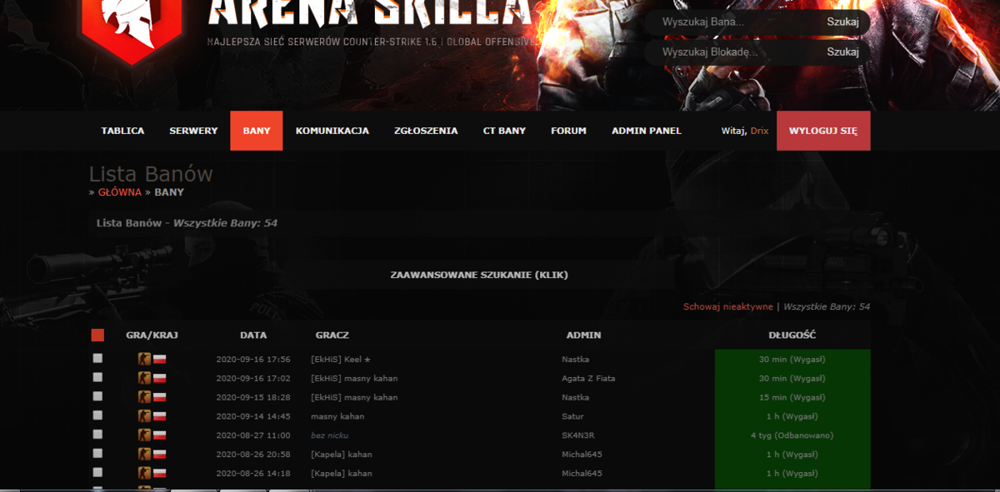This screenshot has width=1000, height=492.
Task: Click the Polish flag in the SK4N3R row
Action: [160, 435]
